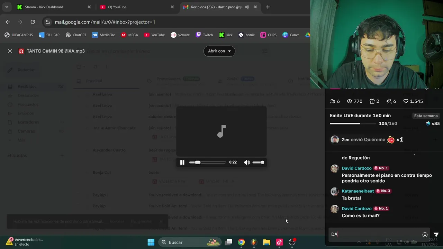Open the Windows Start menu
Viewport: 443px width, 249px height.
(151, 242)
